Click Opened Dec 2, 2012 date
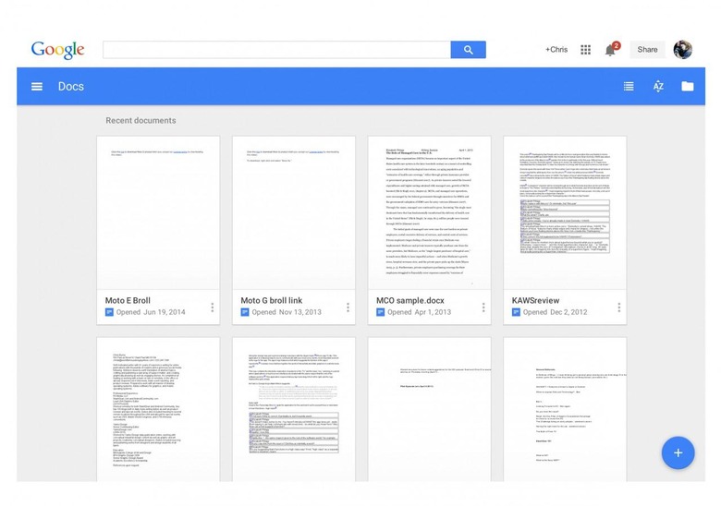 (555, 312)
